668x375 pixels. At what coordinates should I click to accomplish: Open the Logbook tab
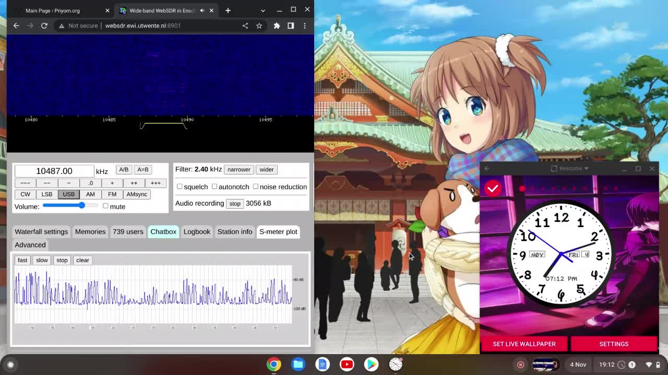tap(197, 232)
